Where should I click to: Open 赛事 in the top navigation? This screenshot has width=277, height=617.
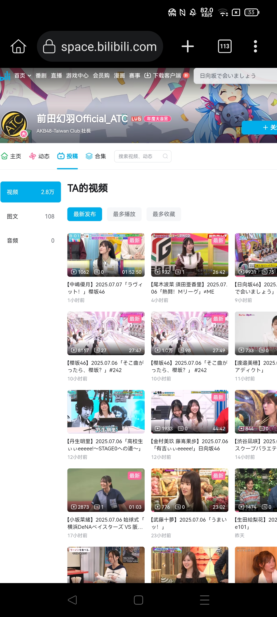point(135,76)
